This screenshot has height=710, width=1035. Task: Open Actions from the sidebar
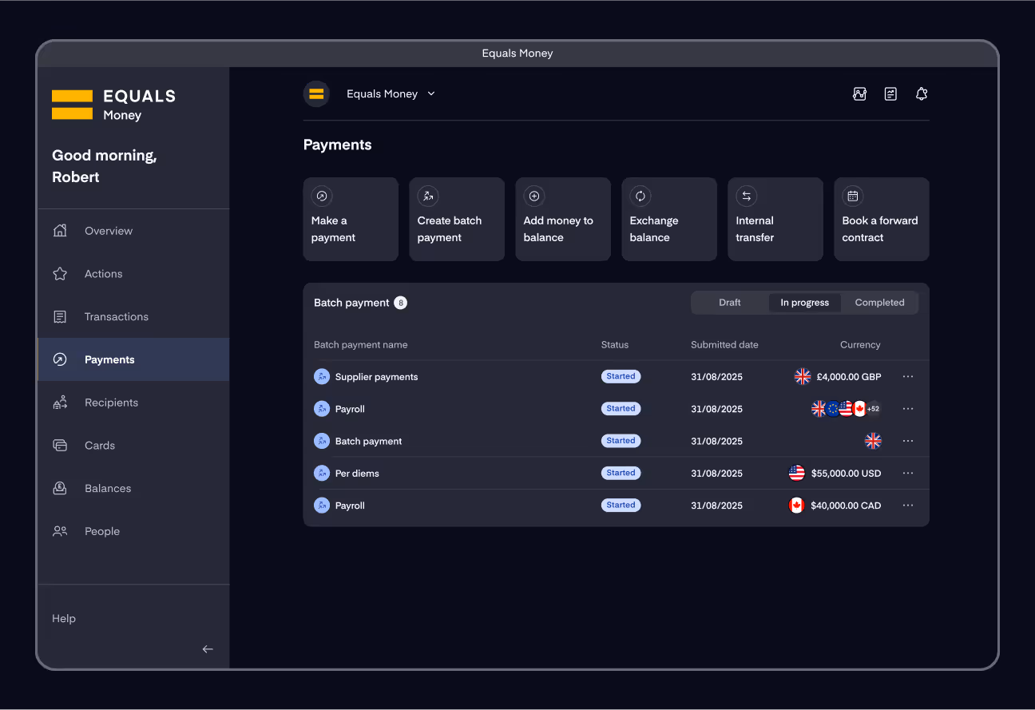coord(133,274)
